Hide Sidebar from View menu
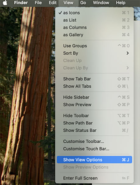The height and width of the screenshot is (185, 140). coord(94,97)
